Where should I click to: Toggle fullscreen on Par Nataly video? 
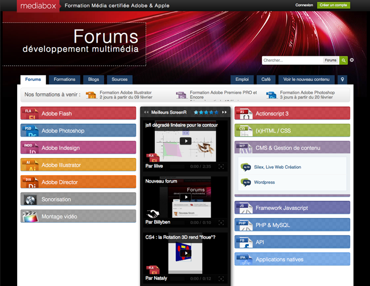point(221,279)
